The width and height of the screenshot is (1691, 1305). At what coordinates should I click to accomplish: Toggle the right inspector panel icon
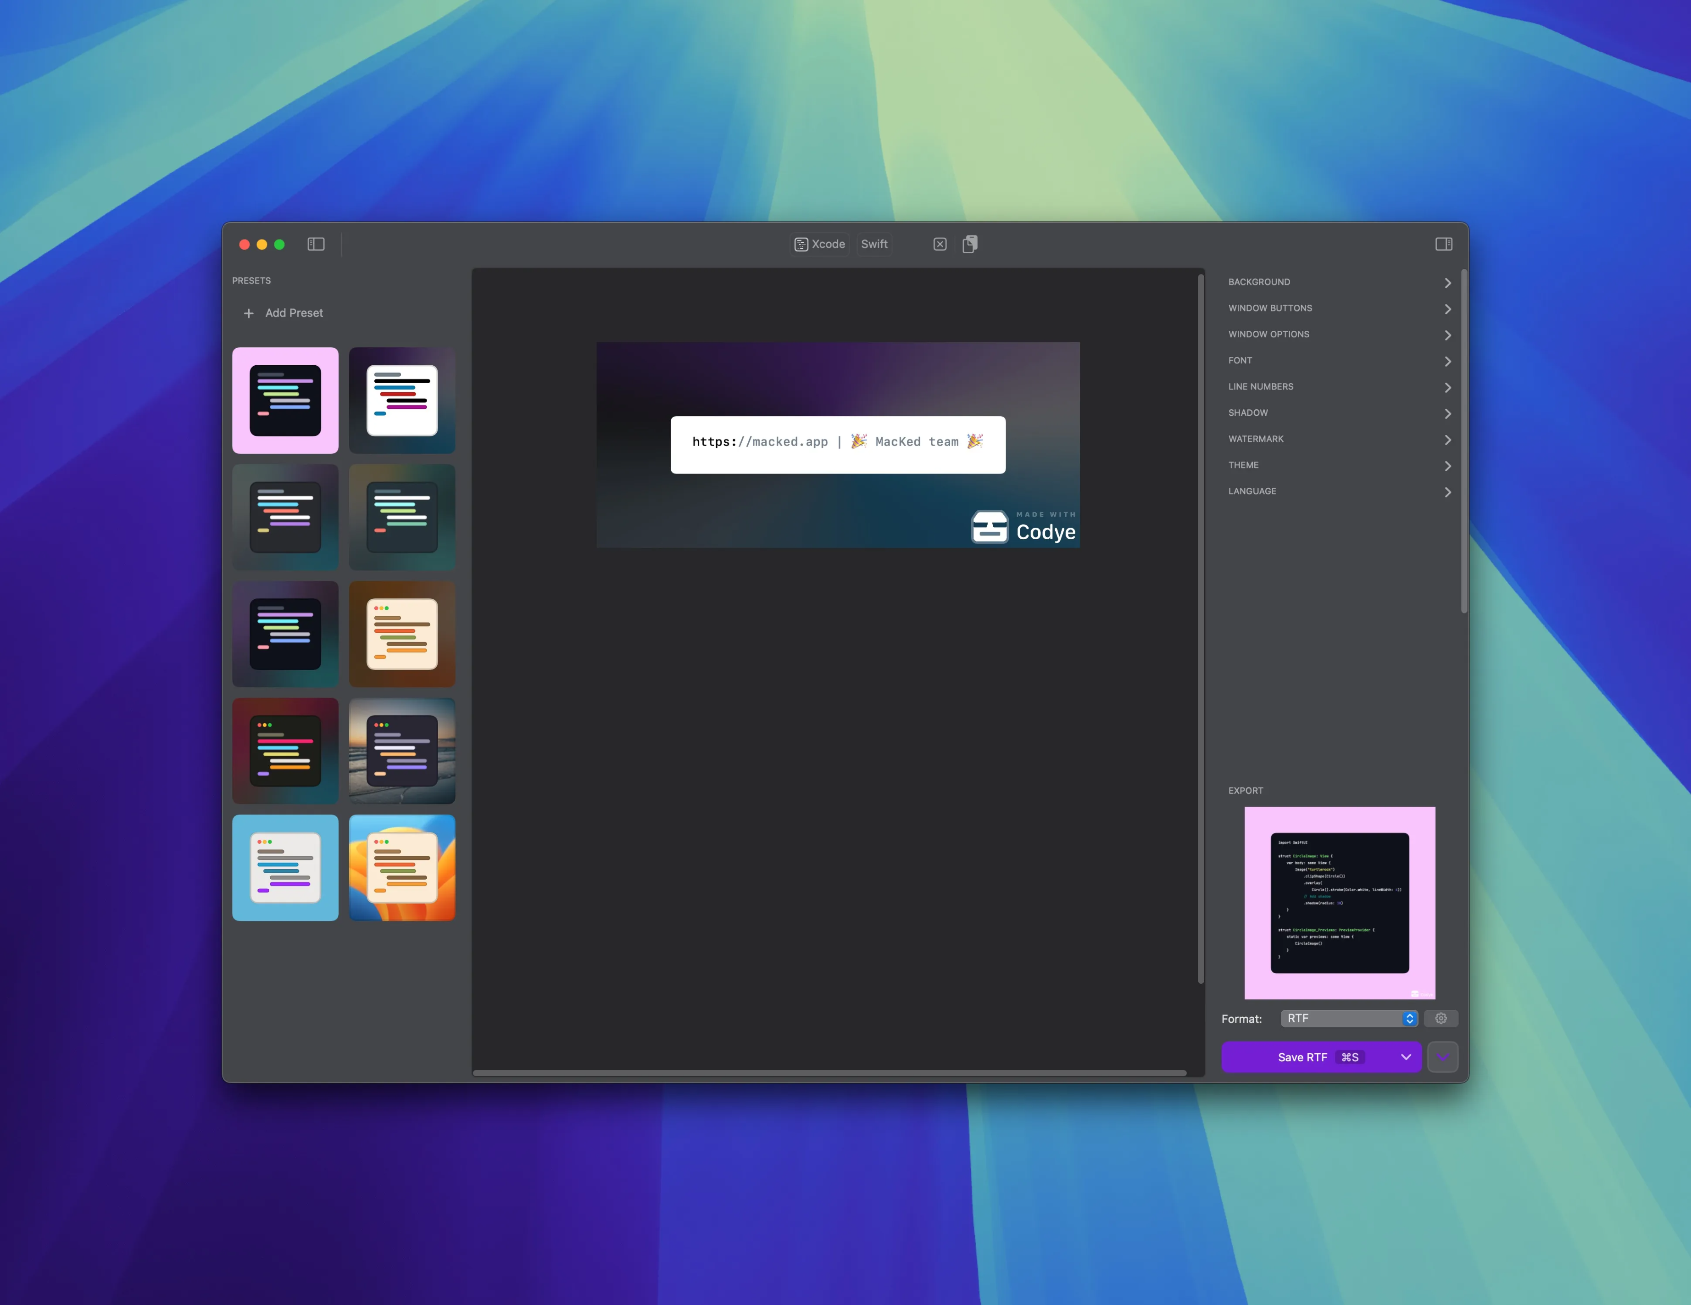click(x=1443, y=244)
